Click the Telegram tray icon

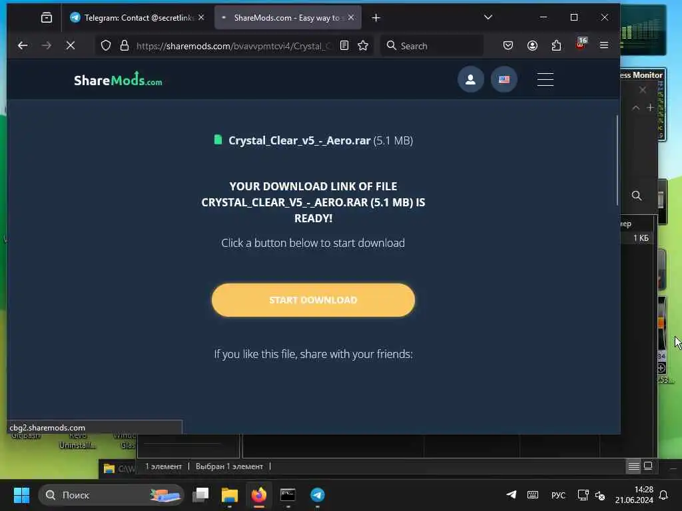511,495
